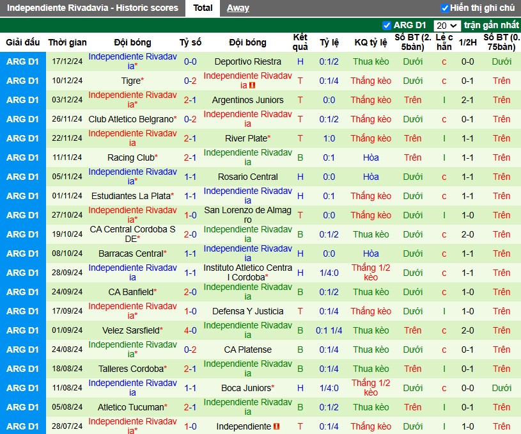Open CA Banfield team link
521x434 pixels.
pos(131,292)
